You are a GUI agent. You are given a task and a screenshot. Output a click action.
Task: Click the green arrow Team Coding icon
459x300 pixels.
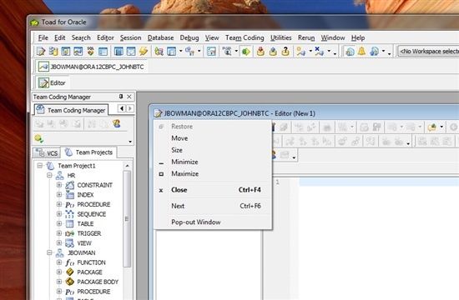[246, 52]
